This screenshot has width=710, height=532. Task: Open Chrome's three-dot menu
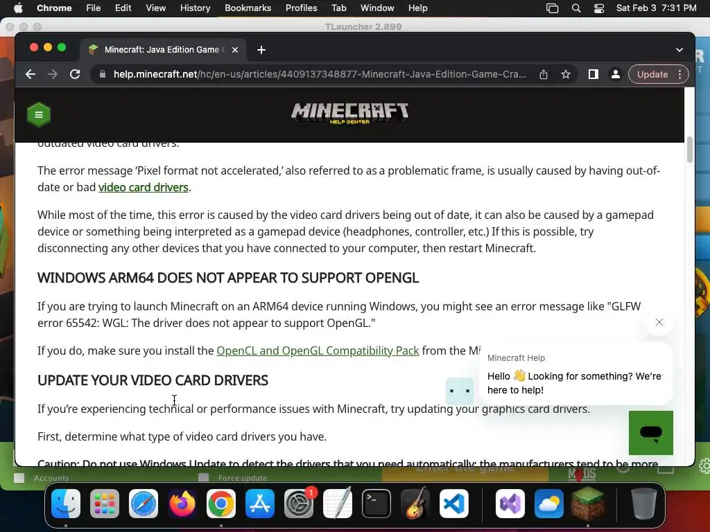[x=679, y=74]
